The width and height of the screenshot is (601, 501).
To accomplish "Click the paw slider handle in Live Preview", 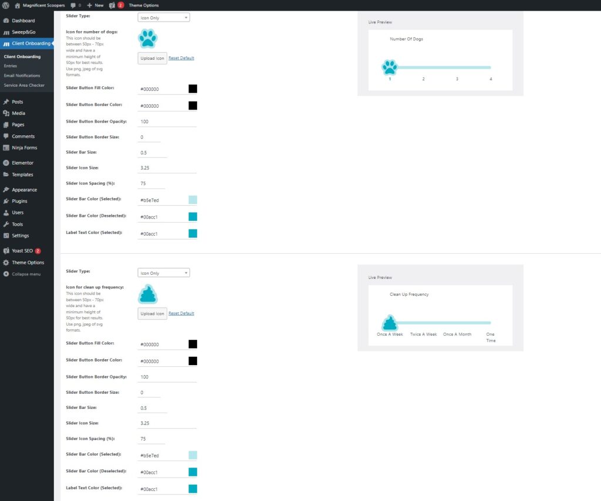I will (x=390, y=67).
